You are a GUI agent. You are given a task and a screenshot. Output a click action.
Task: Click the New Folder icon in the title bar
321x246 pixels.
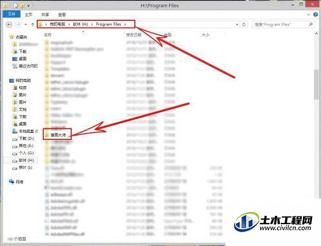(22, 5)
